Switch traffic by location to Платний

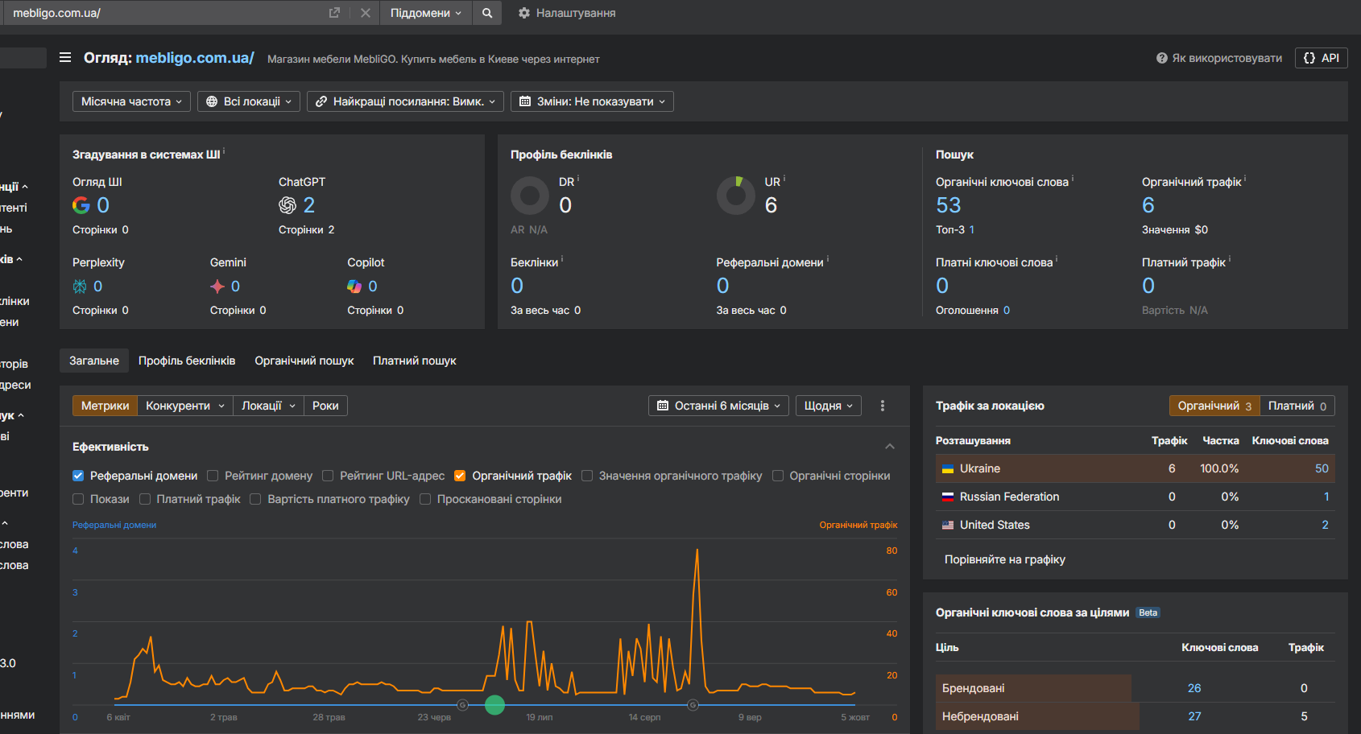pos(1297,406)
